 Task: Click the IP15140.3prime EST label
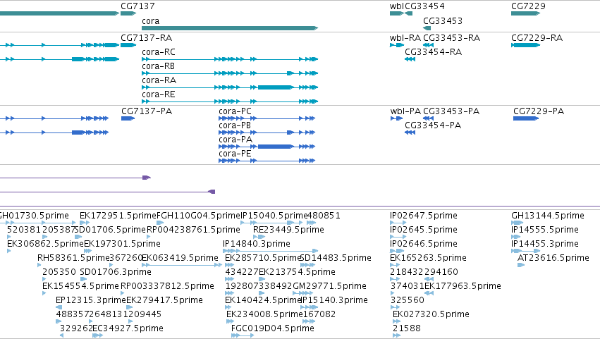click(334, 301)
